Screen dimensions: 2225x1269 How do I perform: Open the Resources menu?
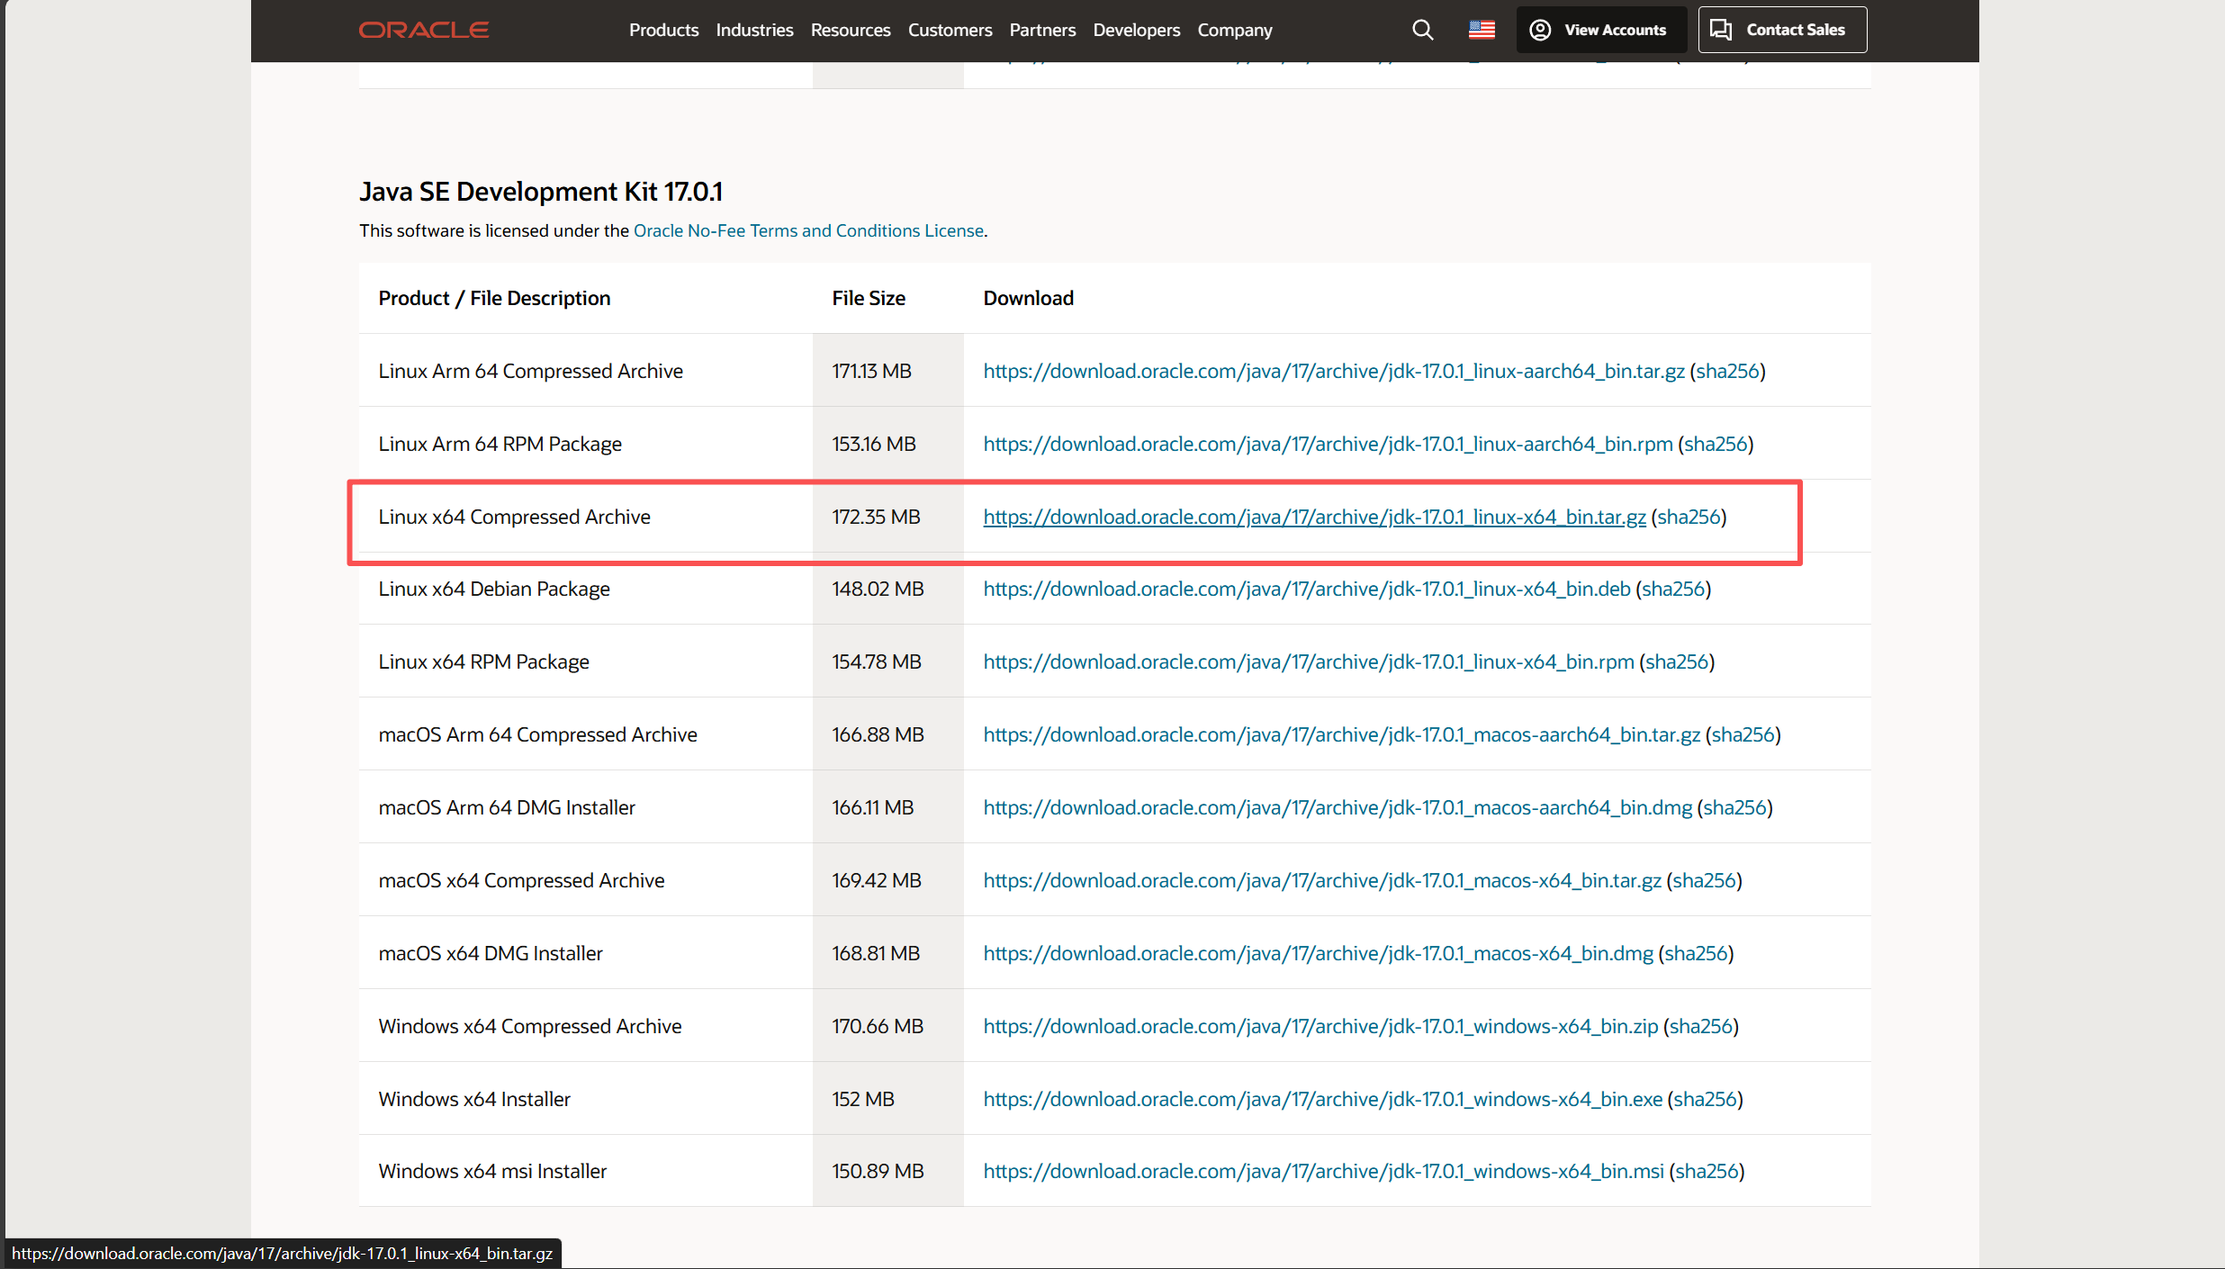pyautogui.click(x=850, y=30)
